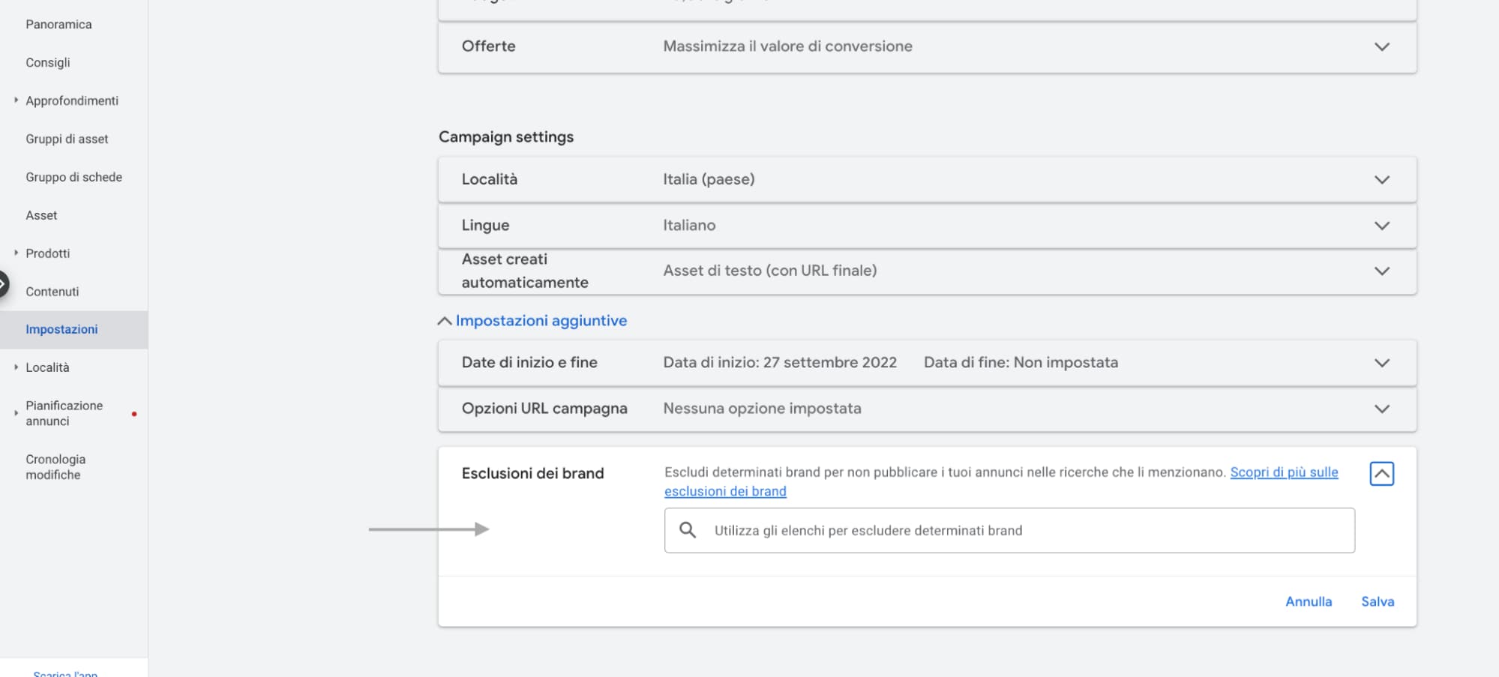Image resolution: width=1499 pixels, height=677 pixels.
Task: Click the collapse arrow beside Esclusioni dei brand
Action: tap(1382, 473)
